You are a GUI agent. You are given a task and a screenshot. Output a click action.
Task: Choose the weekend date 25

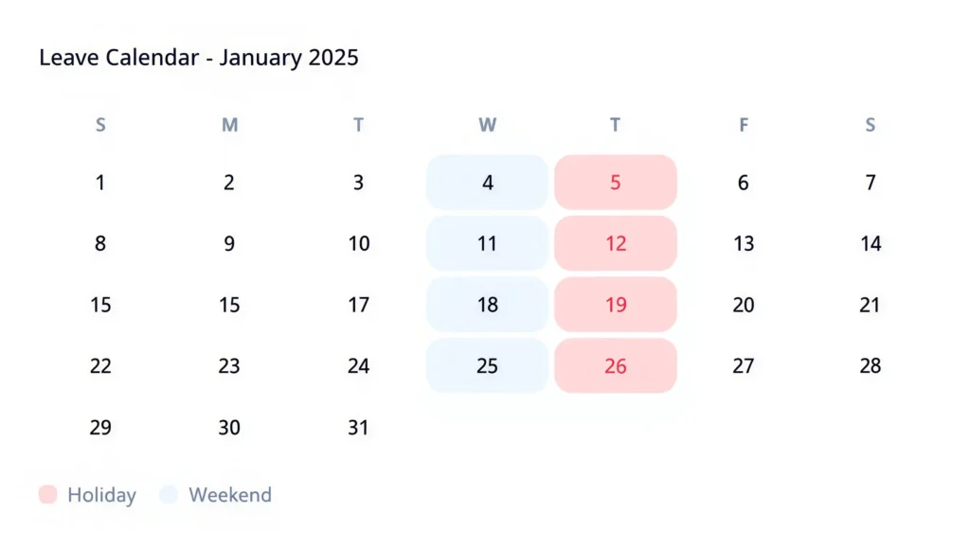[x=487, y=366]
